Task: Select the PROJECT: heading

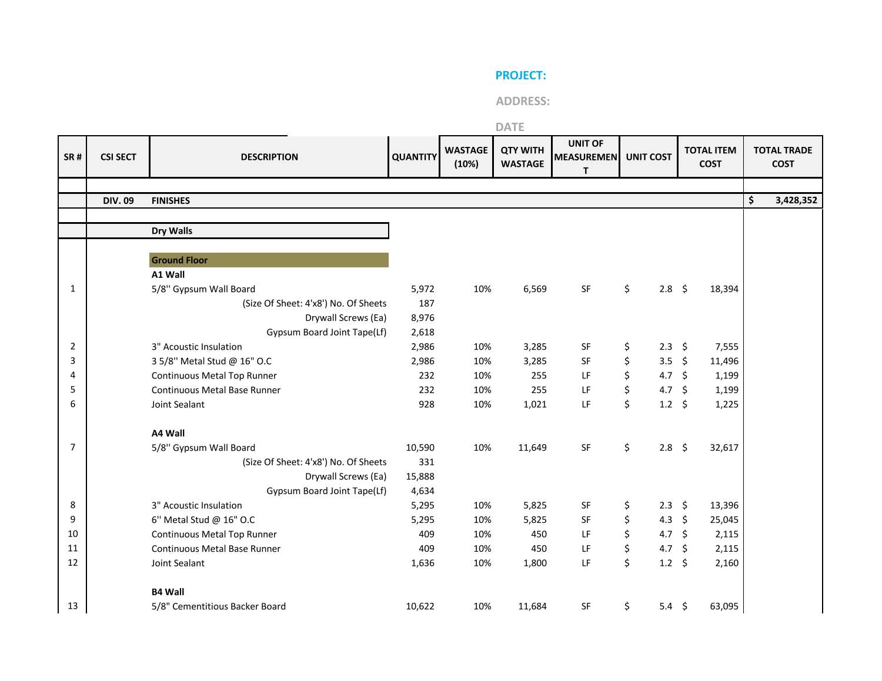Action: pyautogui.click(x=522, y=75)
